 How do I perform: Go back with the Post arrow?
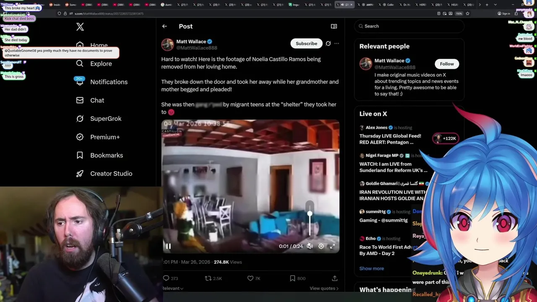(164, 26)
